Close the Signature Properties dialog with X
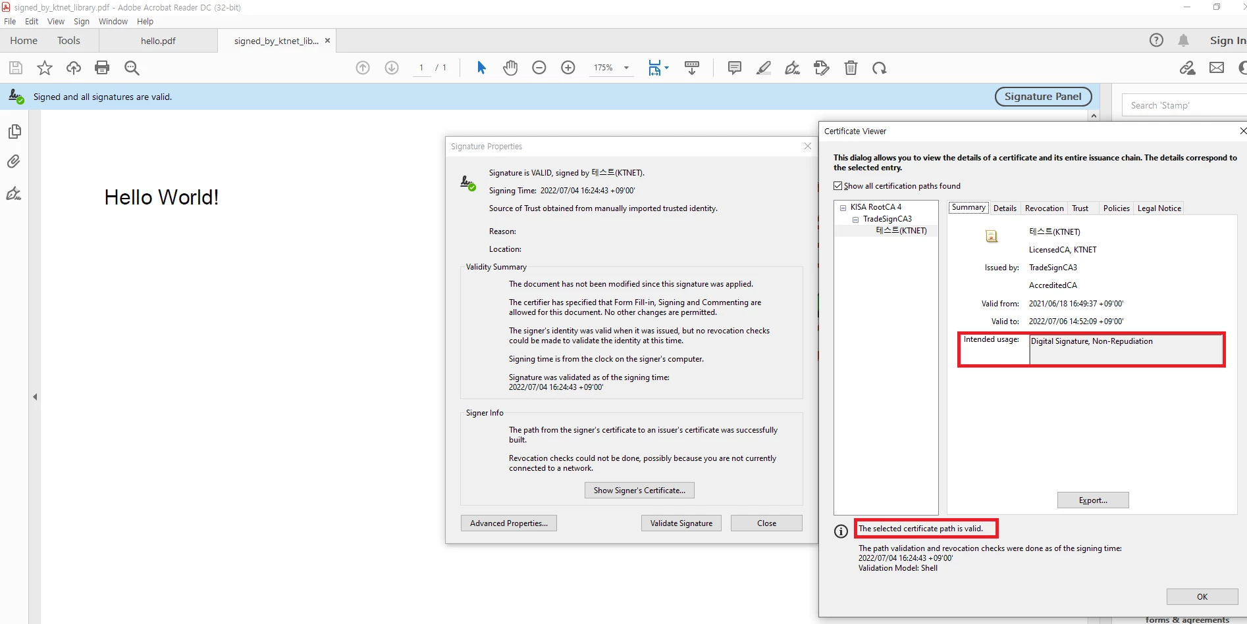 [808, 146]
